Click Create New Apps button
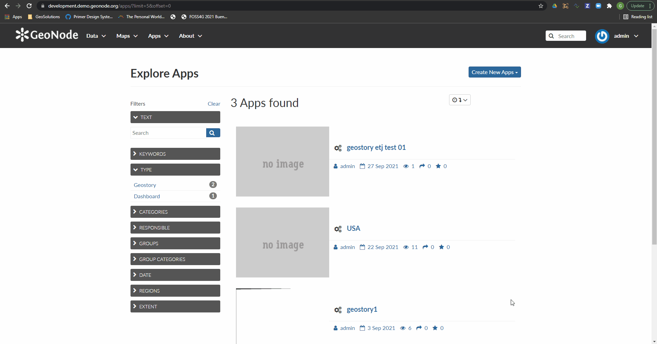Screen dimensions: 657x344 click(495, 72)
